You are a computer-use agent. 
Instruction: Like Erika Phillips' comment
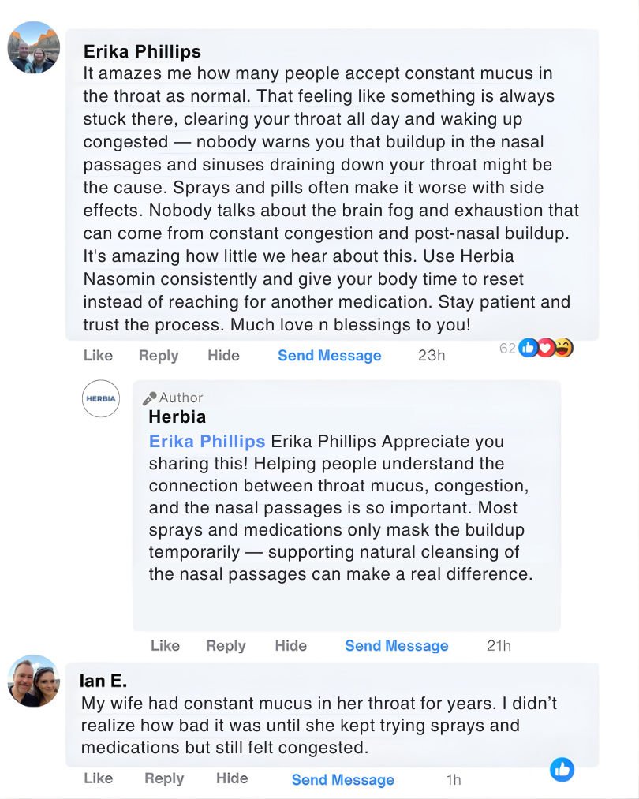coord(98,356)
